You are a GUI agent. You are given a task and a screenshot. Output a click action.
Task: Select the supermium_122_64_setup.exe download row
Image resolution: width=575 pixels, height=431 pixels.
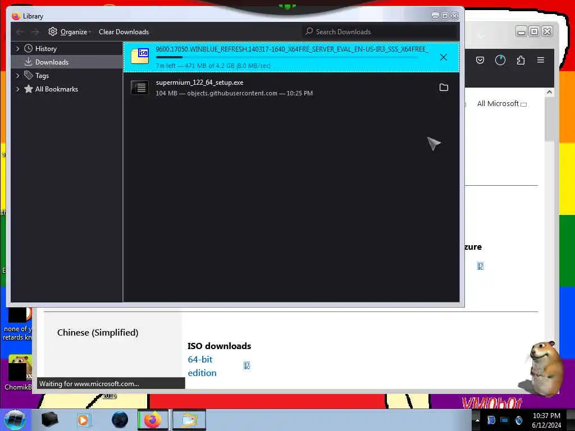[x=291, y=88]
